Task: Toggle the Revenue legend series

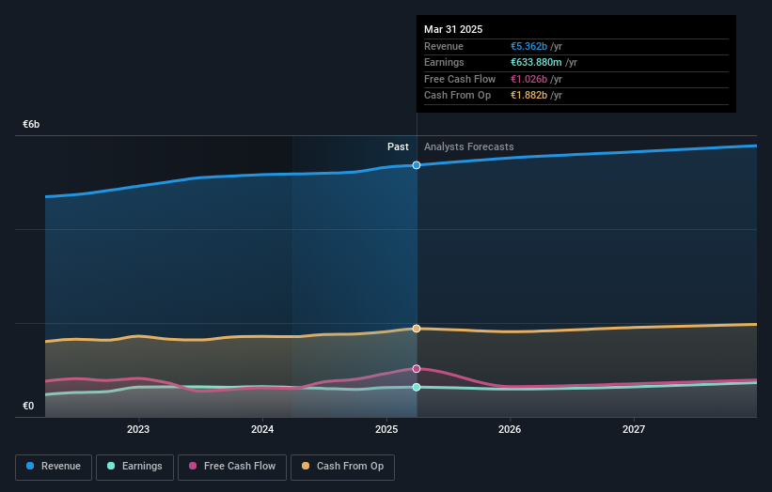Action: click(54, 467)
